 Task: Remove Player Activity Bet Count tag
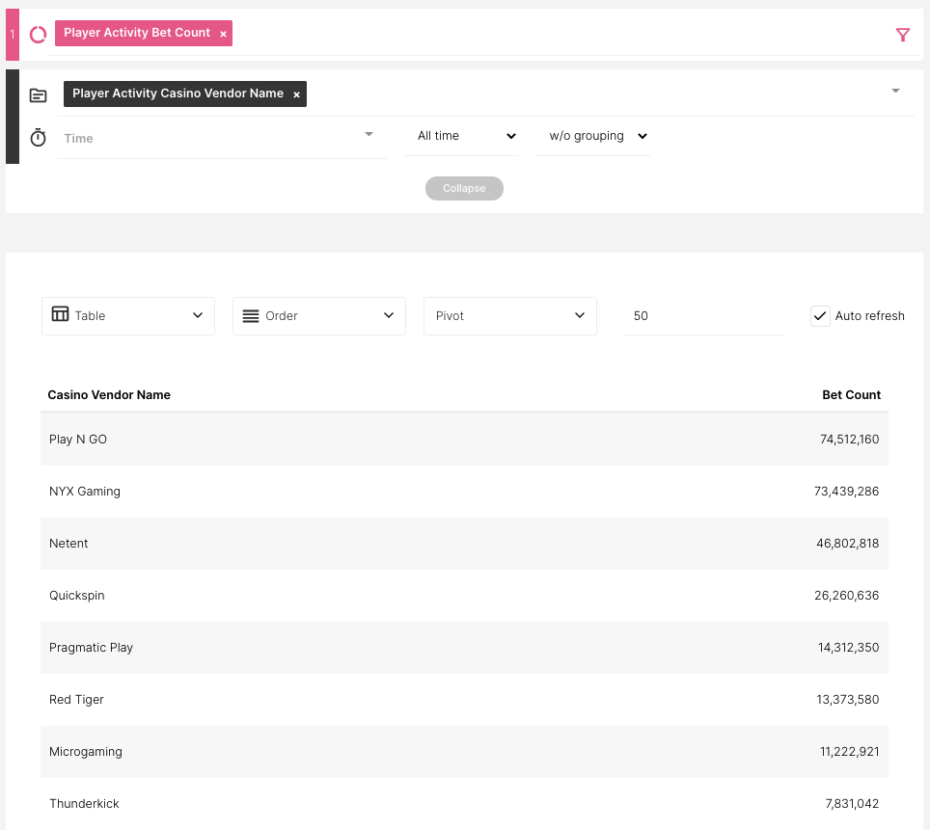pos(223,34)
